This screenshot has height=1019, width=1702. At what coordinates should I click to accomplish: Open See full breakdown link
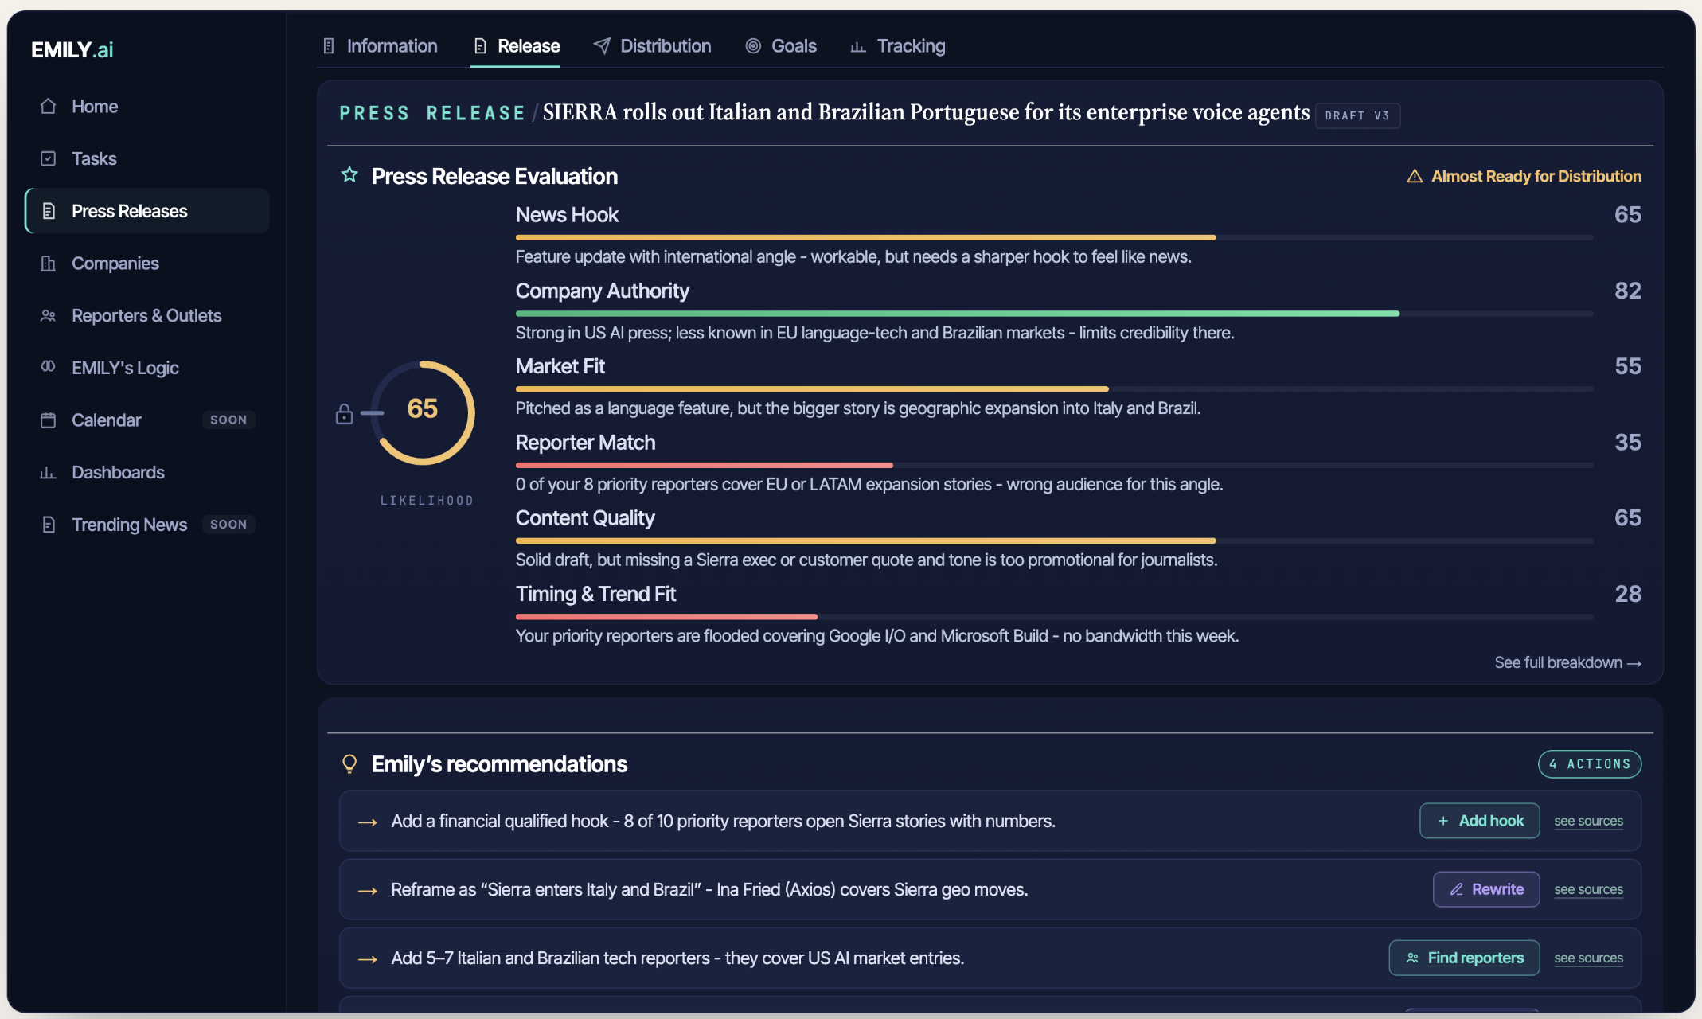(1567, 662)
